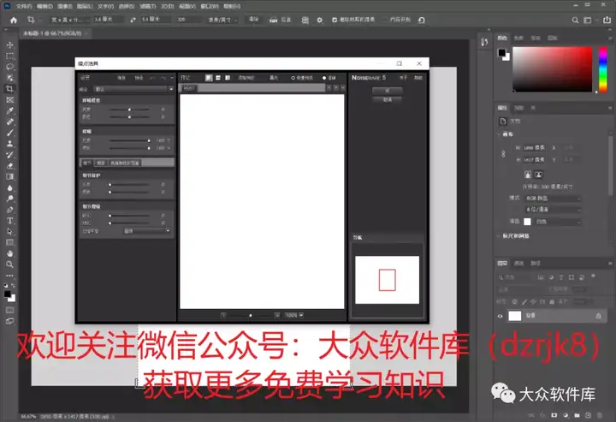Open fill color dropdown in Properties

pyautogui.click(x=558, y=222)
